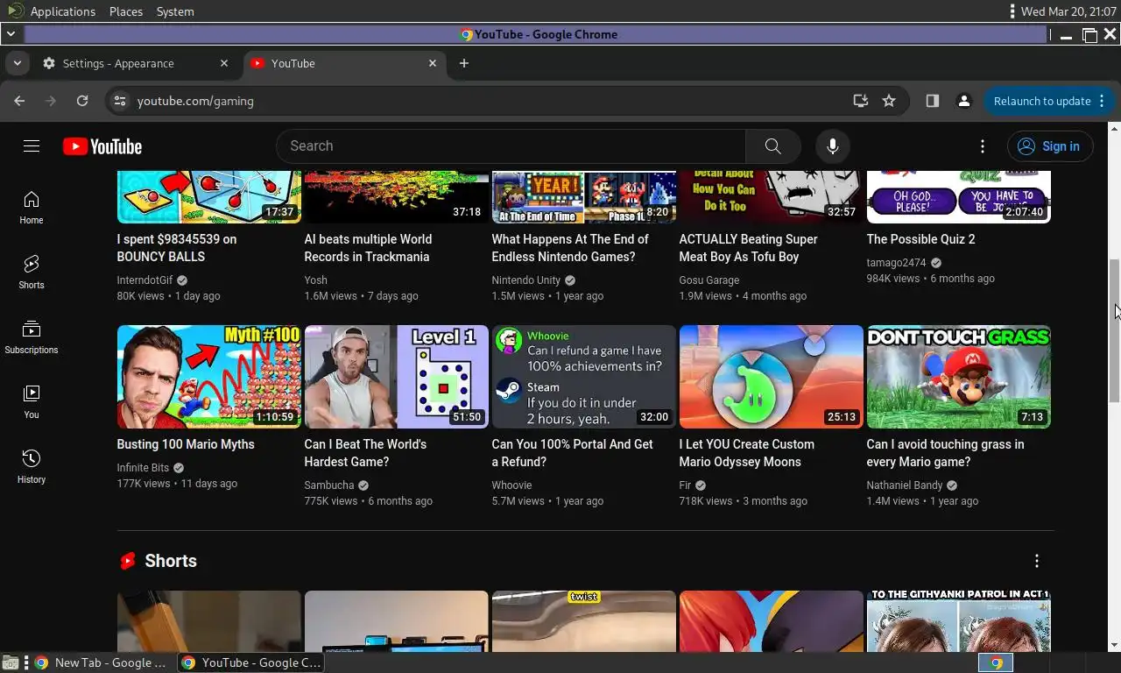
Task: Click the show desktop icon in taskbar
Action: coord(11,662)
